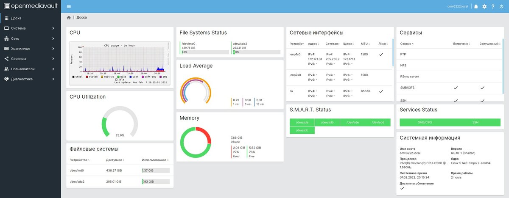This screenshot has height=198, width=509.
Task: Click the Диагностика heartbeat icon in sidebar
Action: pos(6,79)
